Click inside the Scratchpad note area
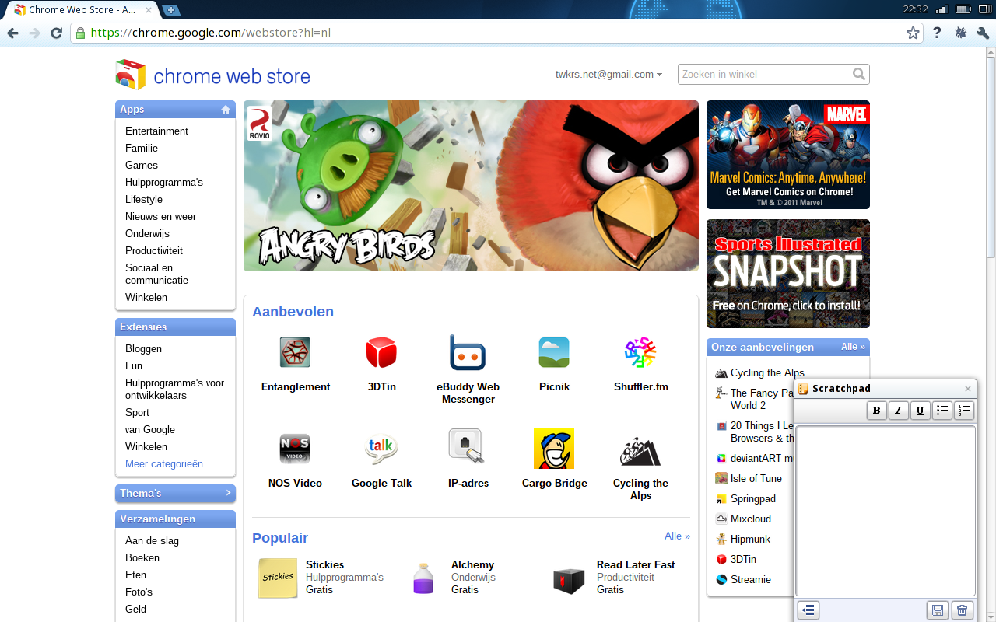The image size is (996, 622). pos(886,511)
